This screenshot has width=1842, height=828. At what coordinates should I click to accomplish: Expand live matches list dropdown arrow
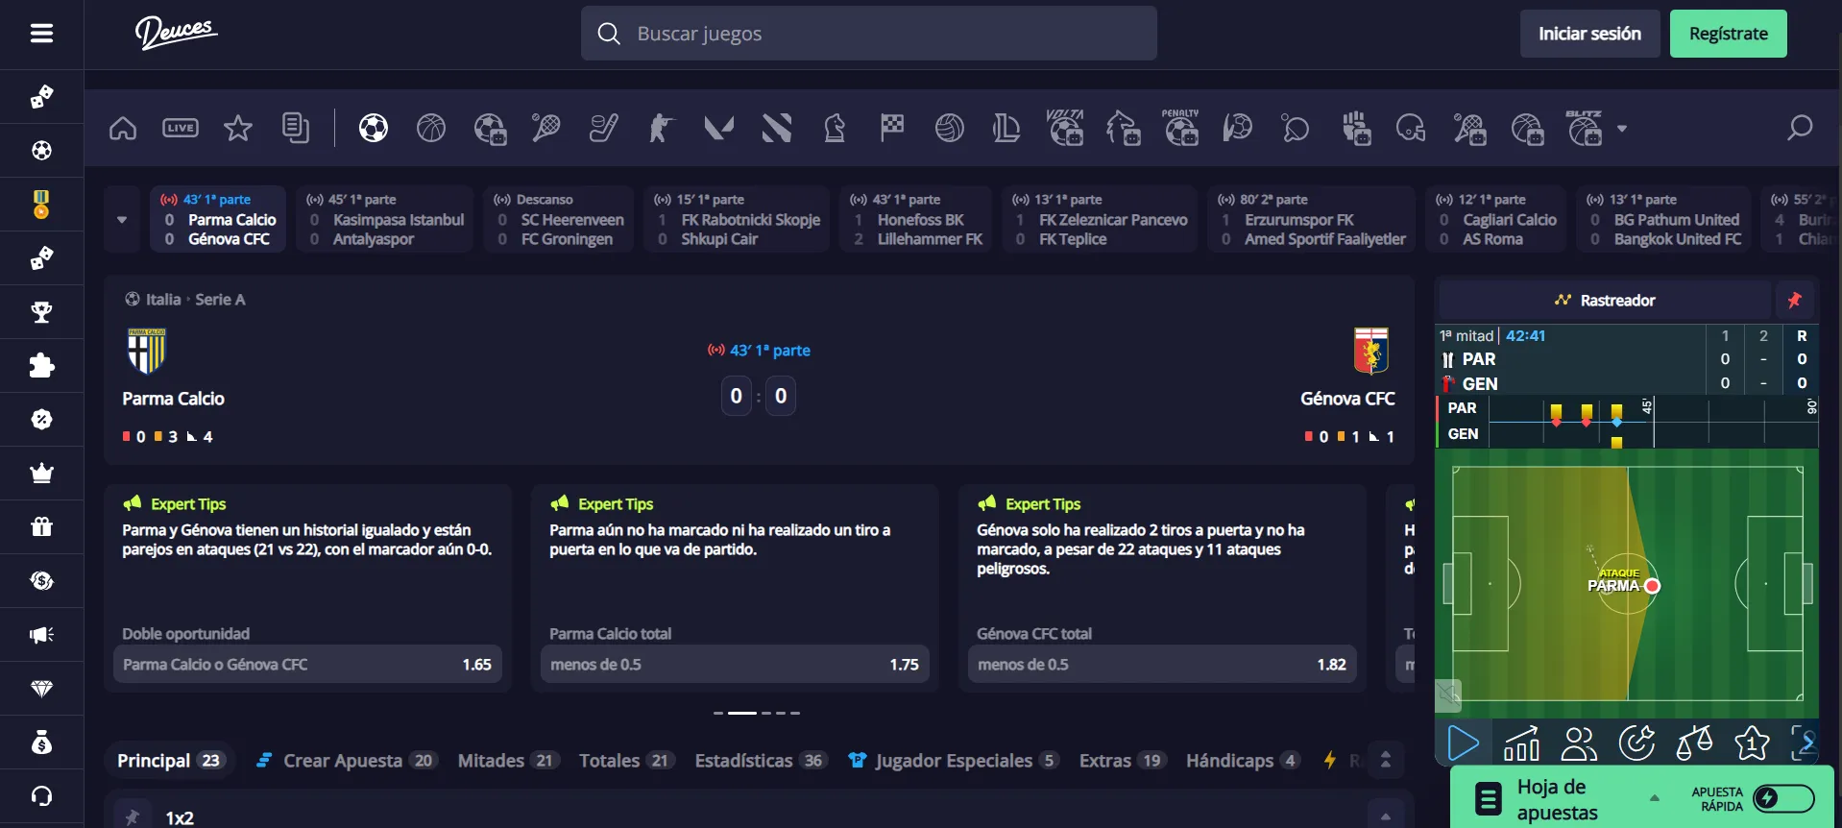(x=122, y=219)
